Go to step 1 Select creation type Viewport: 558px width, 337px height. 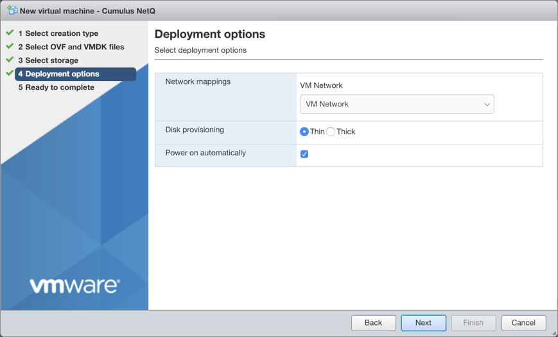point(58,33)
